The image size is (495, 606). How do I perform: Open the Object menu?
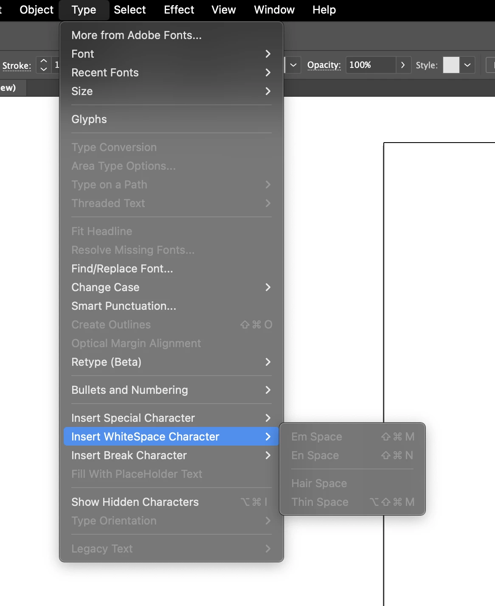coord(37,10)
